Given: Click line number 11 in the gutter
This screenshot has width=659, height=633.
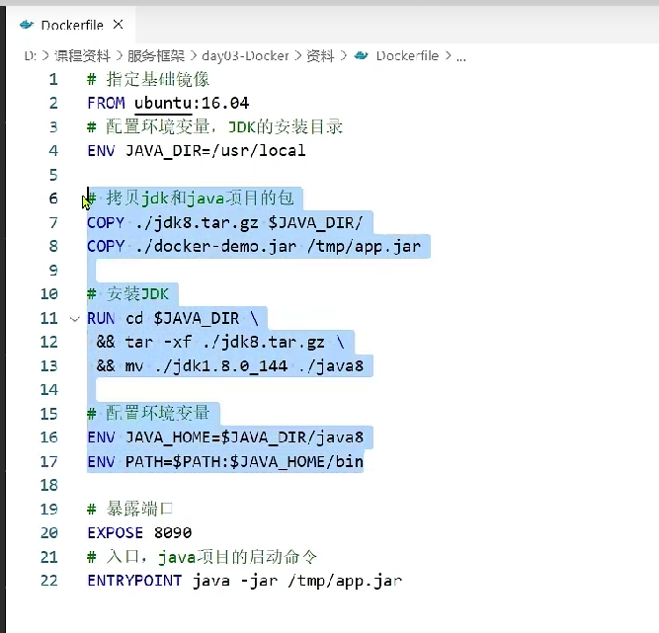Looking at the screenshot, I should tap(48, 318).
